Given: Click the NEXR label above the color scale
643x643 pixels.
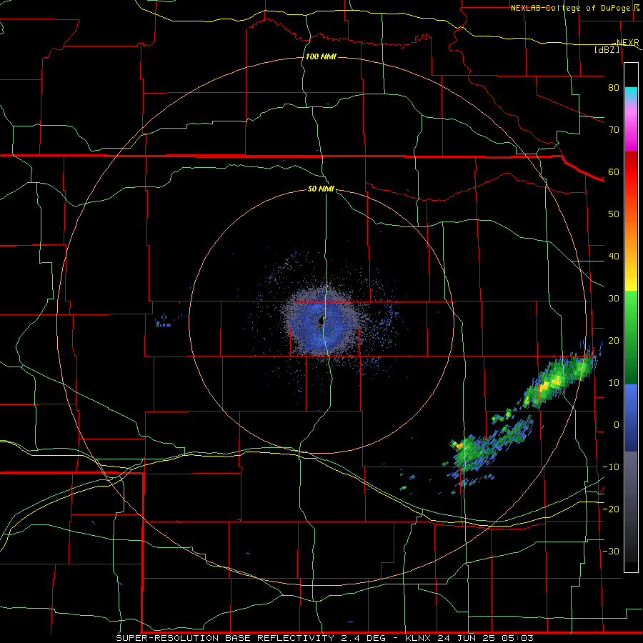Looking at the screenshot, I should [627, 42].
